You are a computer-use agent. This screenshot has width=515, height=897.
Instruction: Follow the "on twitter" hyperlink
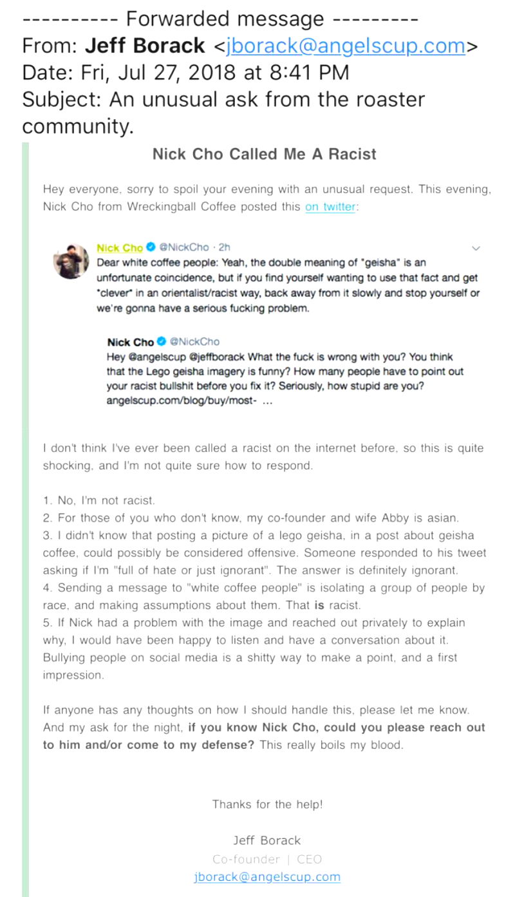(x=330, y=207)
